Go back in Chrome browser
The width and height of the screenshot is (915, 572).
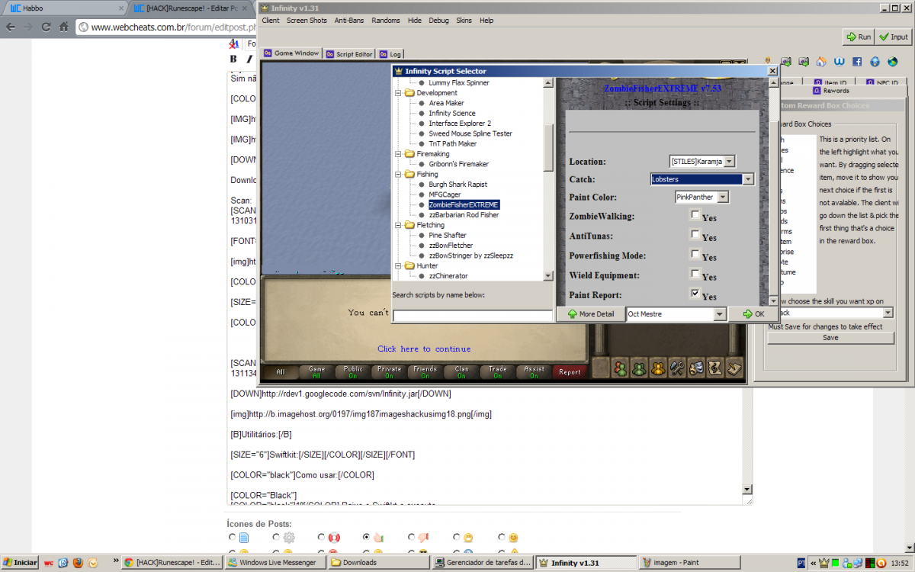click(x=10, y=27)
